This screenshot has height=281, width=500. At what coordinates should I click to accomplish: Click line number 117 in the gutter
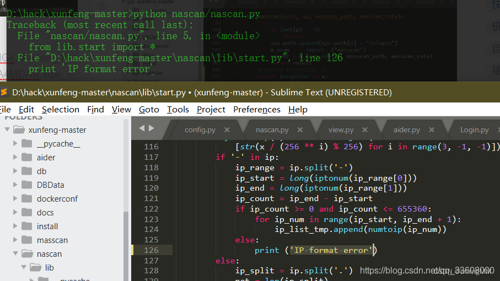[151, 157]
